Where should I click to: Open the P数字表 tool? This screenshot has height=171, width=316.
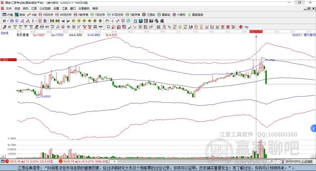81,15
